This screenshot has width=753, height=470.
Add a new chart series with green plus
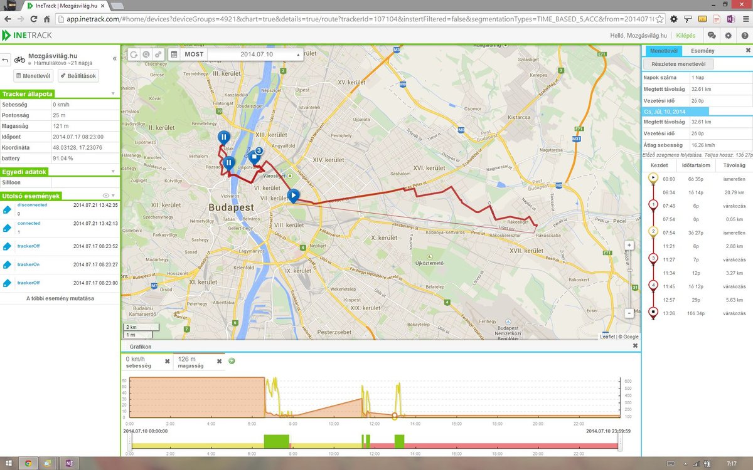tap(232, 361)
